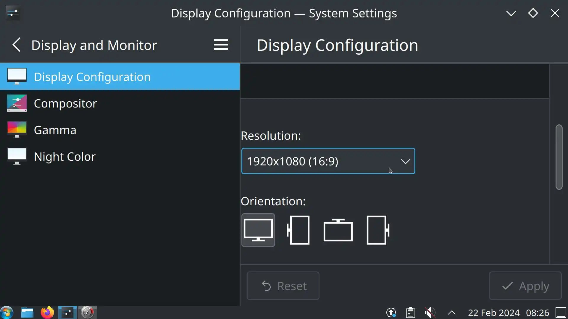Screen dimensions: 568x319
Task: Open the clipboard tray icon
Action: point(411,313)
